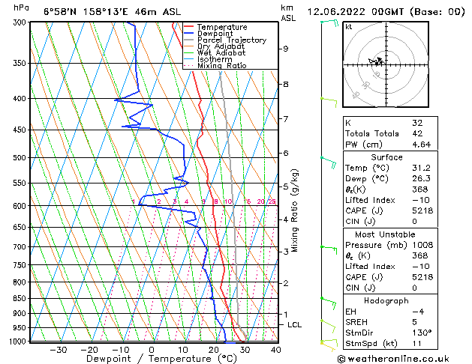472x364 pixels.
Task: Click the PW (cm) value 4.64
Action: pyautogui.click(x=422, y=145)
